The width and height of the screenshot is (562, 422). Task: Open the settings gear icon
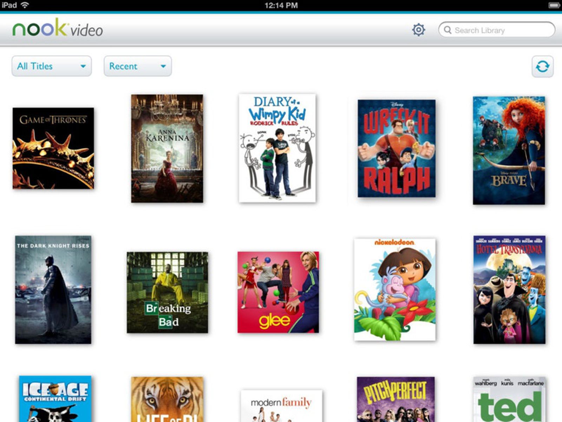[x=418, y=30]
